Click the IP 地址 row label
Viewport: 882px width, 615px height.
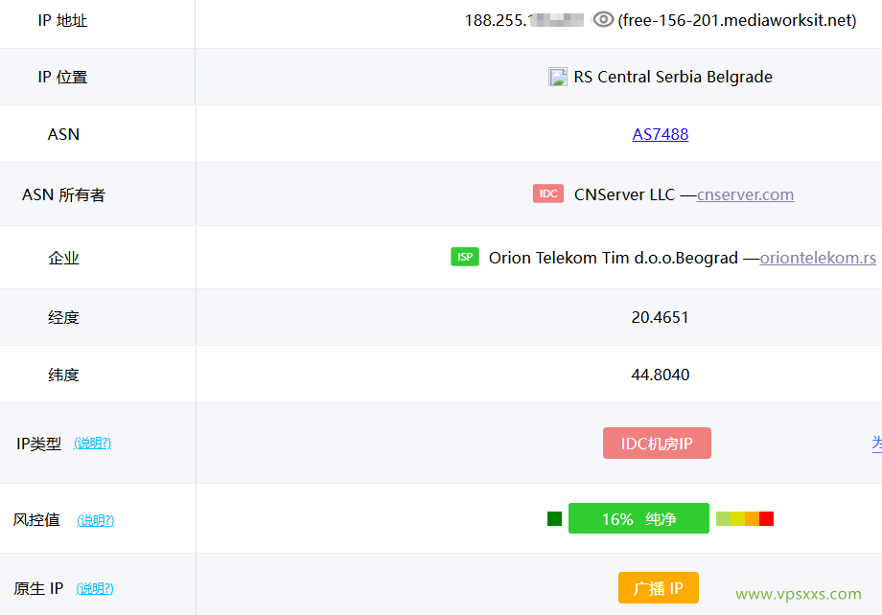coord(62,20)
